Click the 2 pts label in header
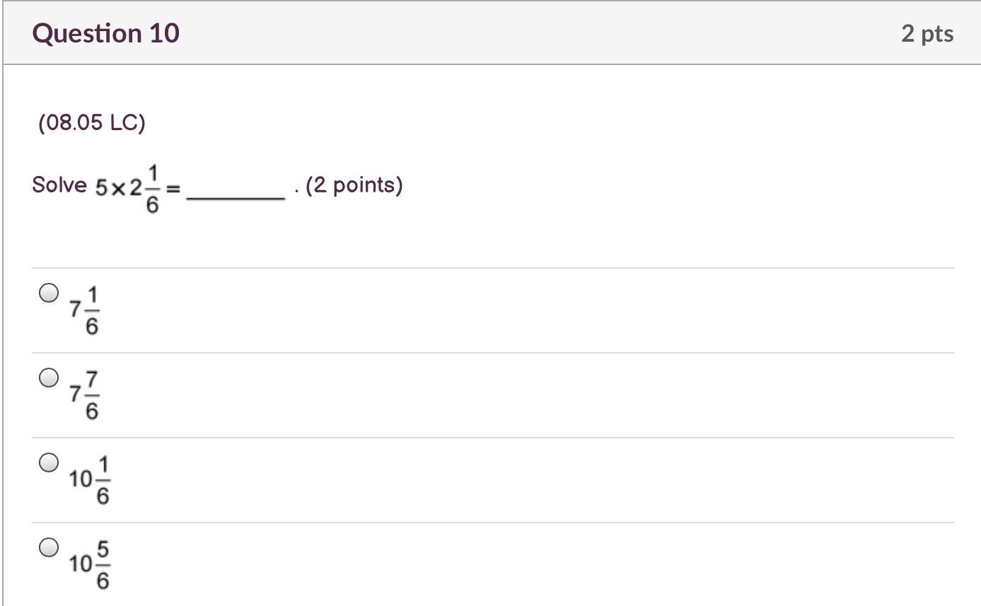Screen dimensions: 981x606 coord(927,33)
